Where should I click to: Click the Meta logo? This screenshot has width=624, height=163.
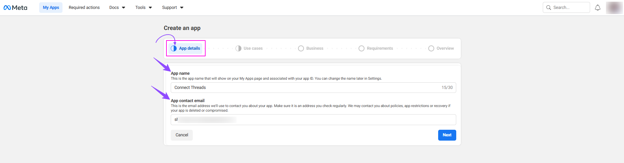tap(15, 8)
